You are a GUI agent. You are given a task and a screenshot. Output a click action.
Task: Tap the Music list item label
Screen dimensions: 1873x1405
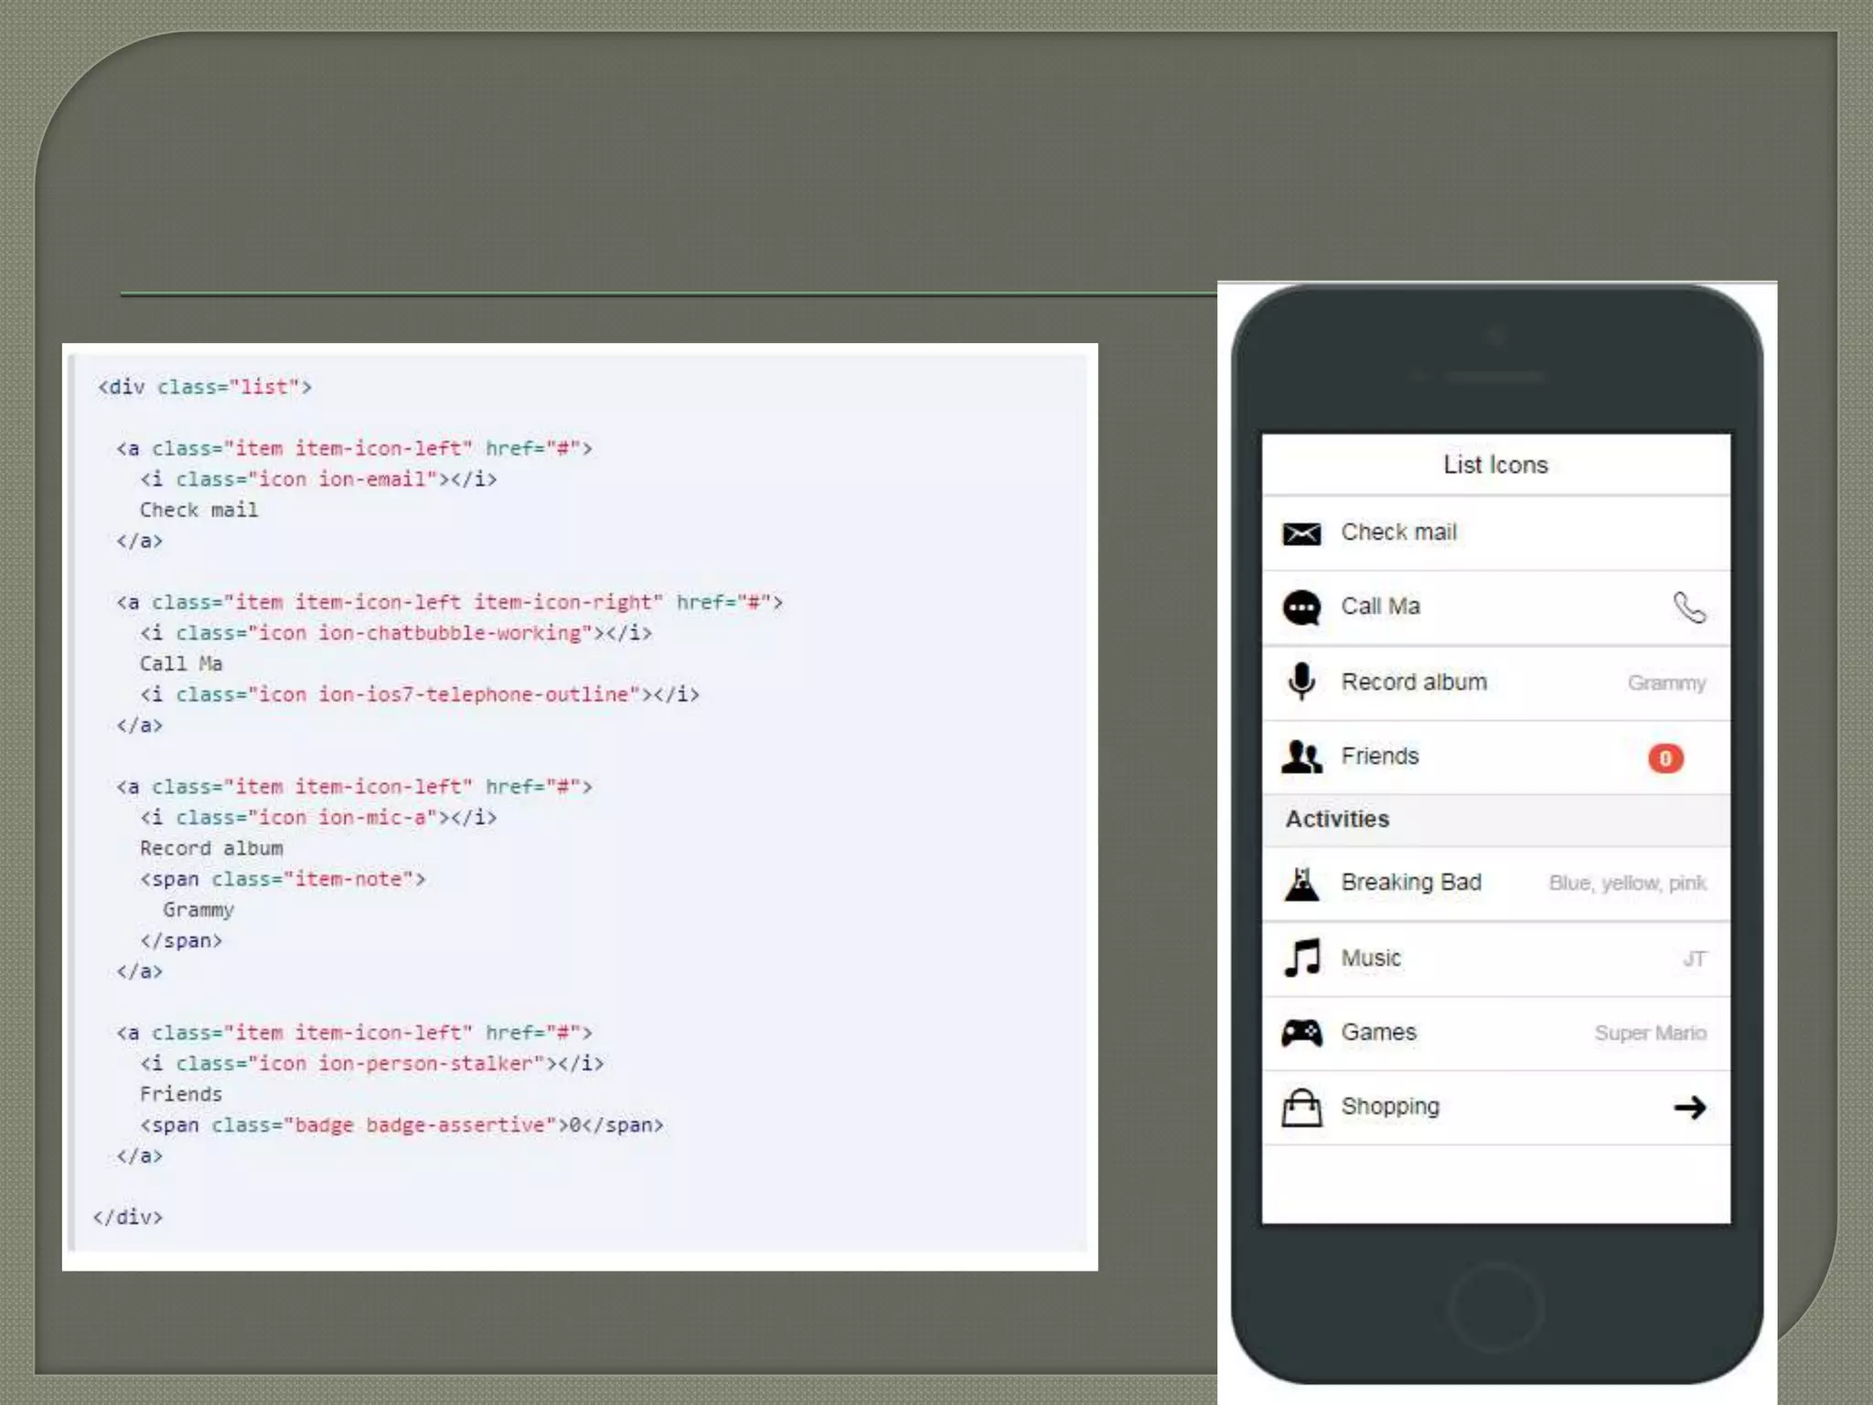point(1370,959)
